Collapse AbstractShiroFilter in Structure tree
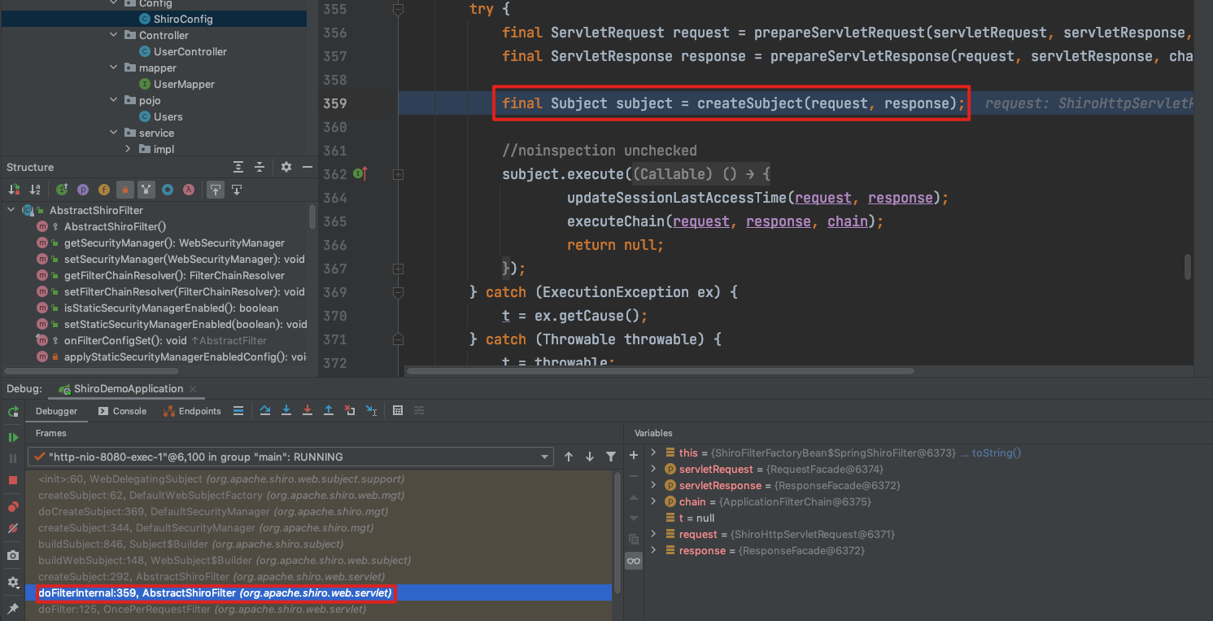 [x=11, y=210]
